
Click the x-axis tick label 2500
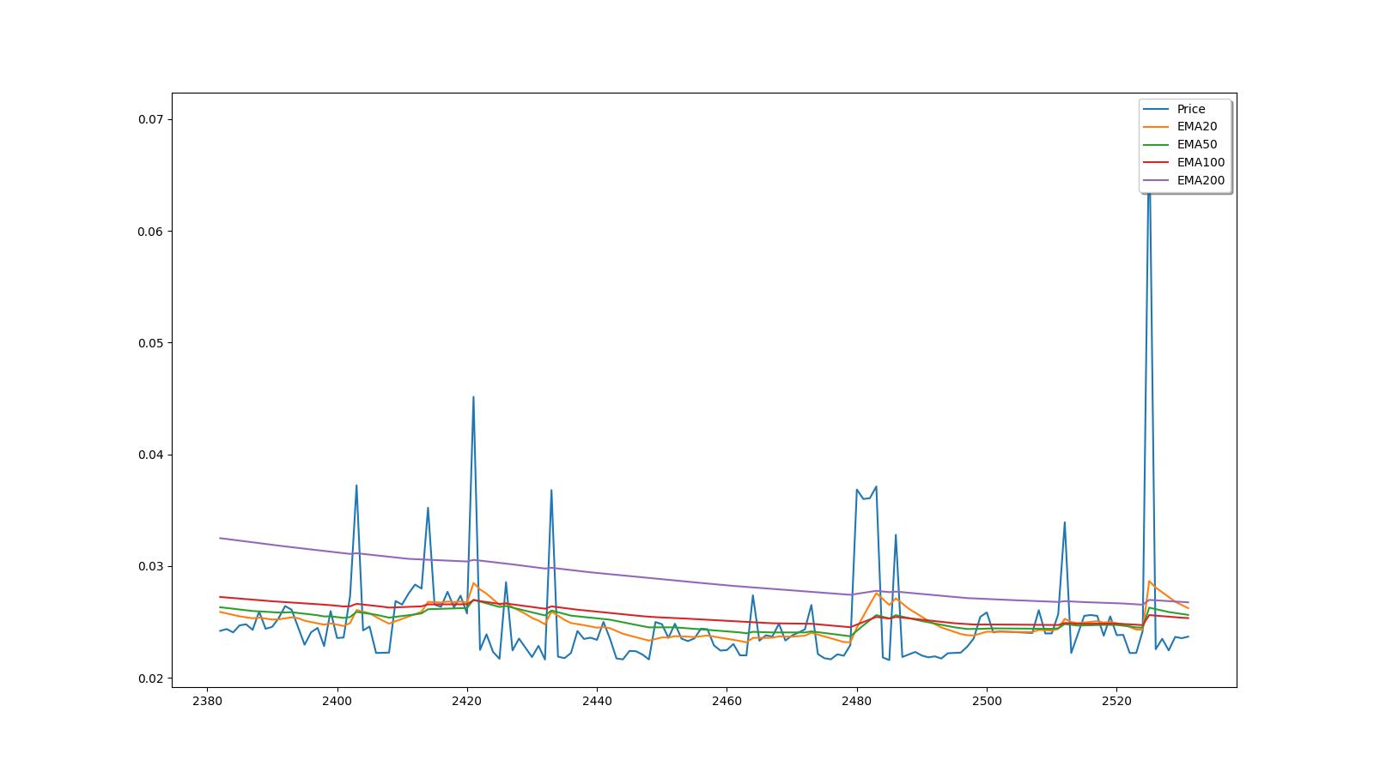pyautogui.click(x=987, y=701)
